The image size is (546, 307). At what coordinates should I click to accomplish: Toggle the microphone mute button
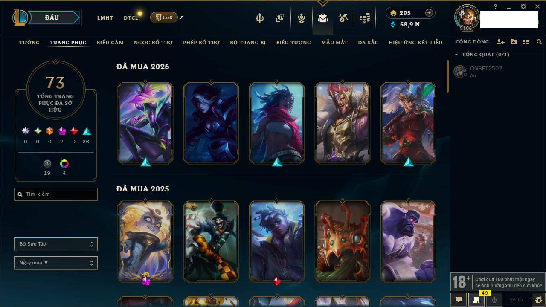pos(494,300)
